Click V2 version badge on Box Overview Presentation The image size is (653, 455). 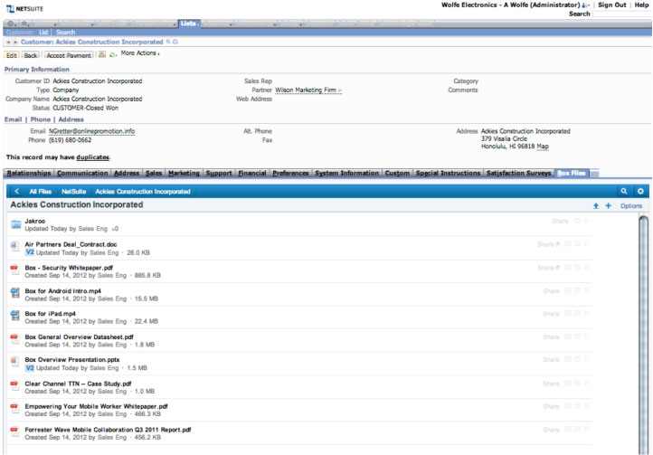[x=30, y=368]
